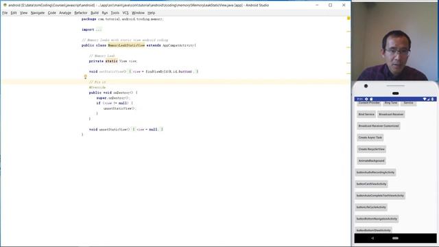Open the View menu
Image resolution: width=439 pixels, height=247 pixels.
(x=23, y=13)
